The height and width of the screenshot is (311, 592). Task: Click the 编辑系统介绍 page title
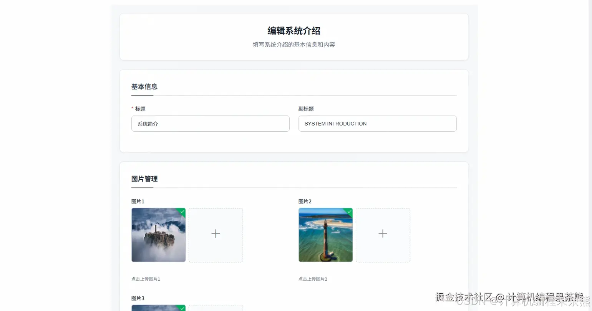tap(294, 31)
